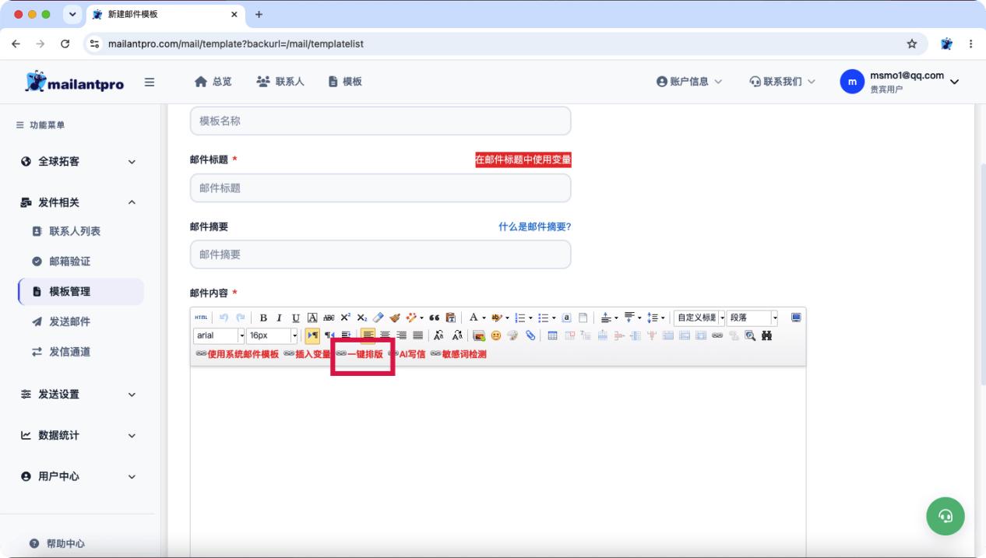Image resolution: width=986 pixels, height=558 pixels.
Task: Run the auto-typeset magic wand
Action: pos(410,318)
